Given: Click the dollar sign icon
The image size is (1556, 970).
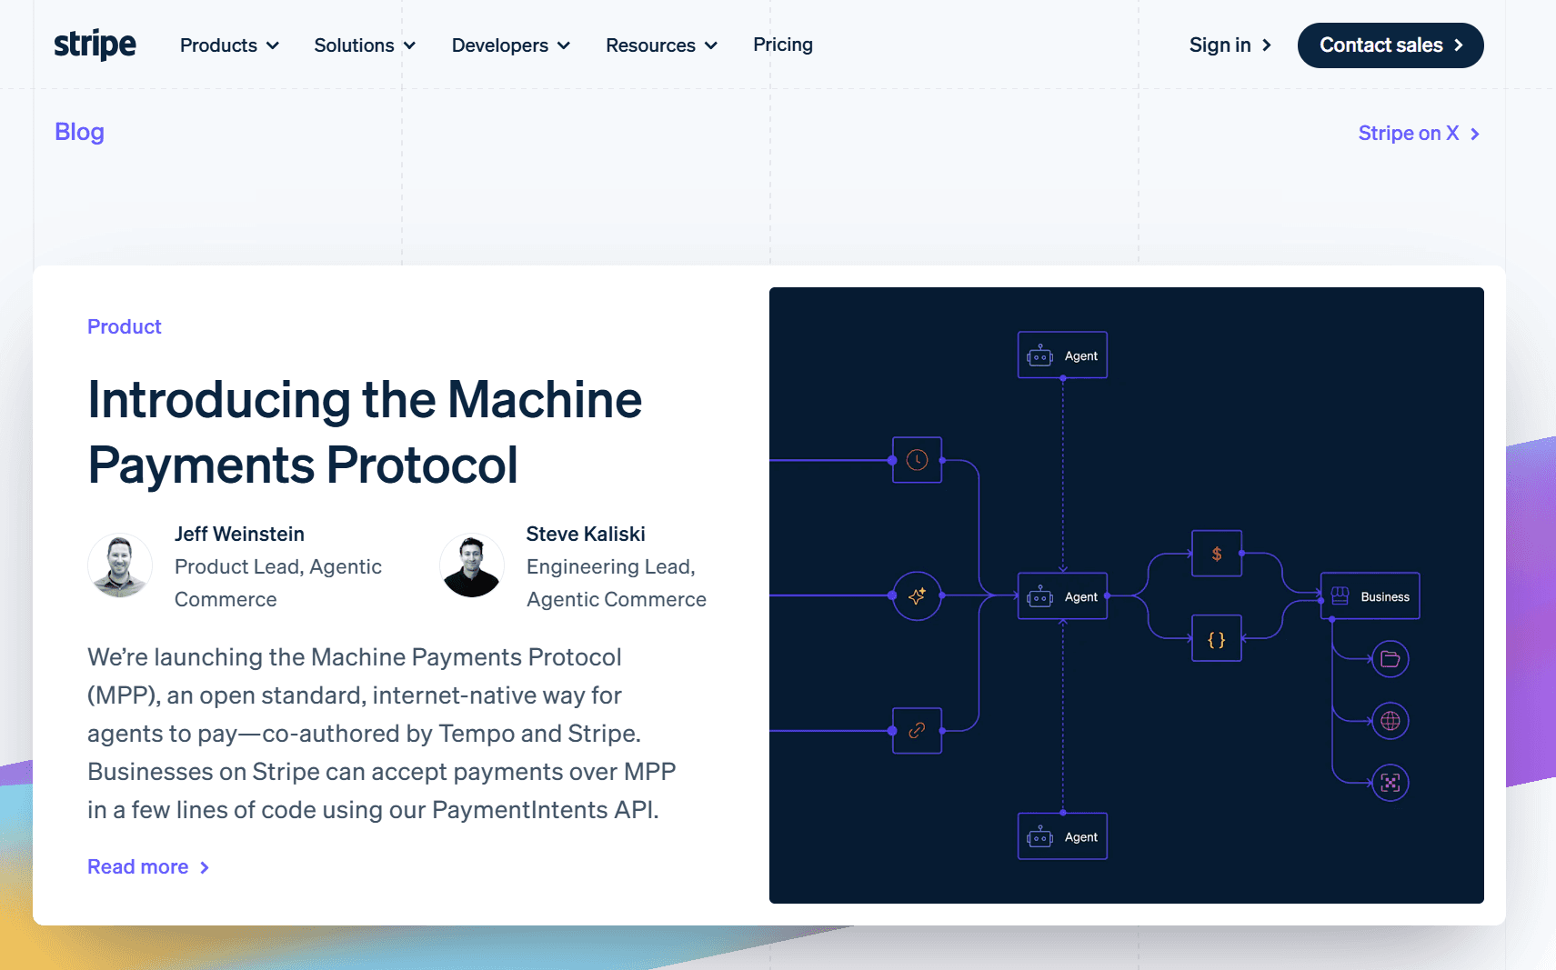Looking at the screenshot, I should point(1217,554).
